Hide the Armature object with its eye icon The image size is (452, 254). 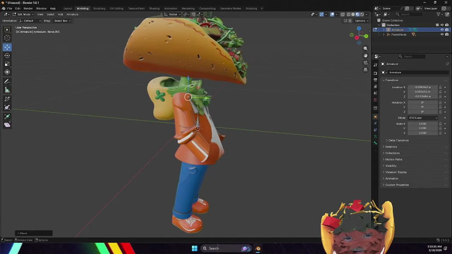[x=442, y=30]
